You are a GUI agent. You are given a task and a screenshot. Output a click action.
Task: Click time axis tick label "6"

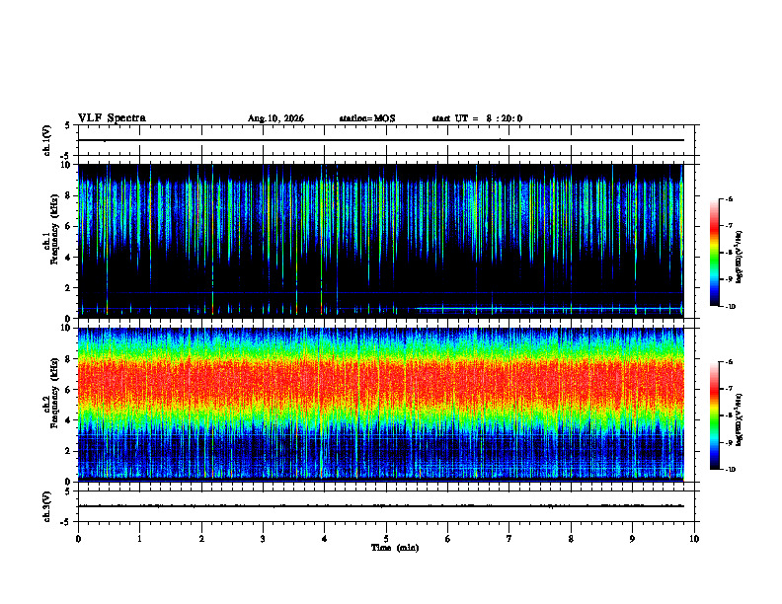447,539
